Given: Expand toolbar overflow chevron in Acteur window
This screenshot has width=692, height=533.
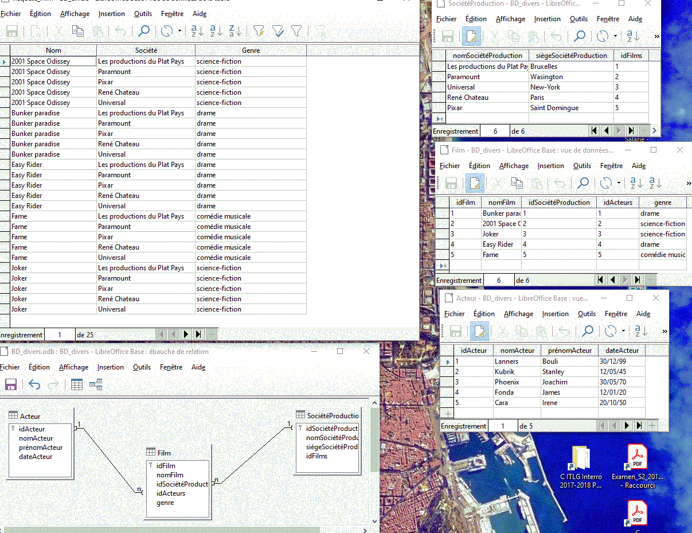Looking at the screenshot, I should pyautogui.click(x=664, y=331).
